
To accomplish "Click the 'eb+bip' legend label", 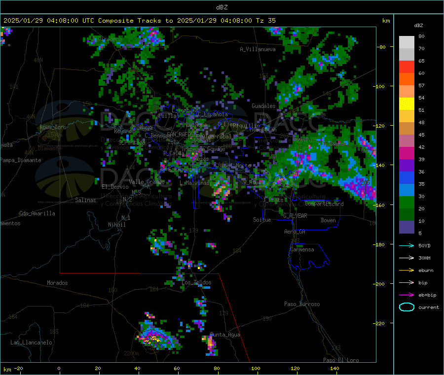I will coord(427,295).
